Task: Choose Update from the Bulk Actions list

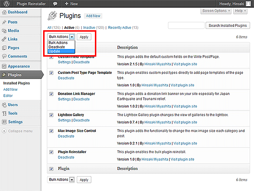Action: click(x=61, y=51)
